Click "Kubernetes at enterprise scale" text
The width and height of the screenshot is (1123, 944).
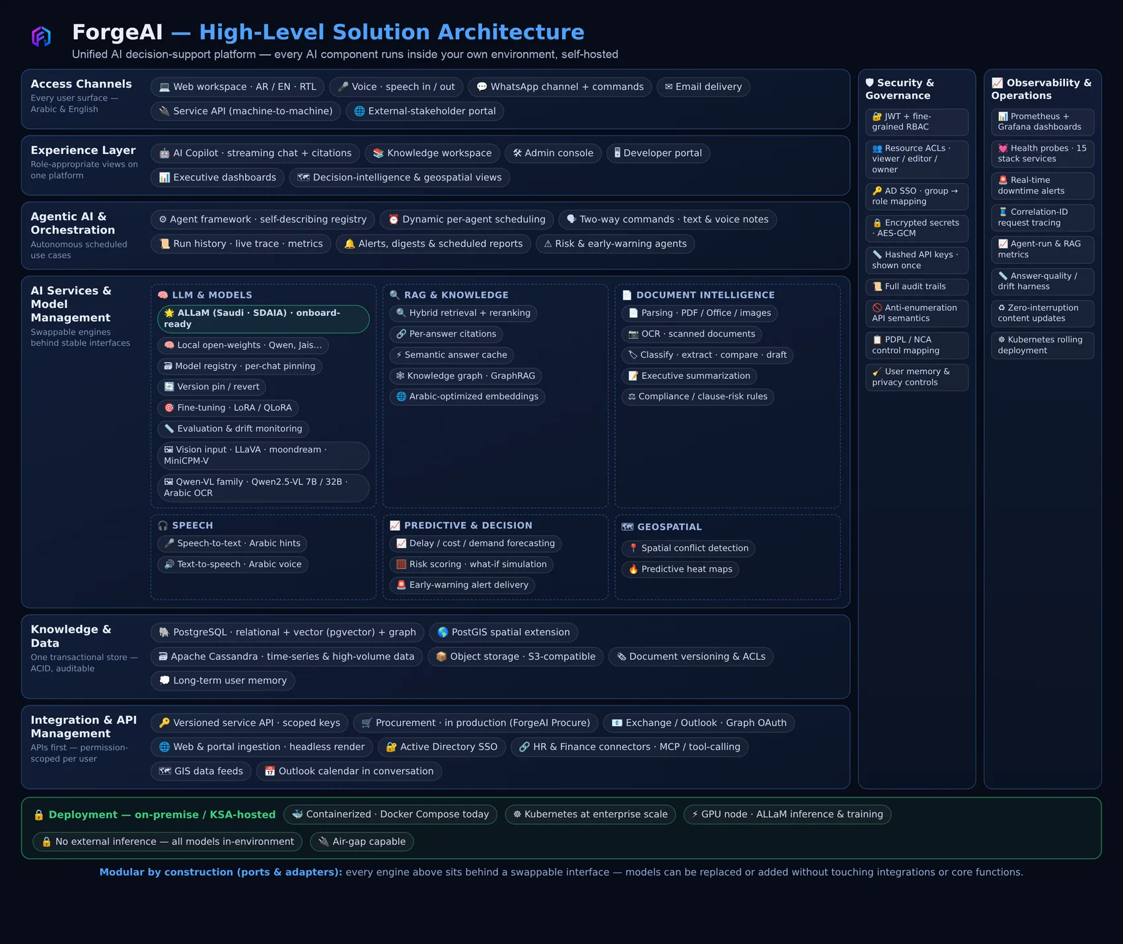coord(596,814)
